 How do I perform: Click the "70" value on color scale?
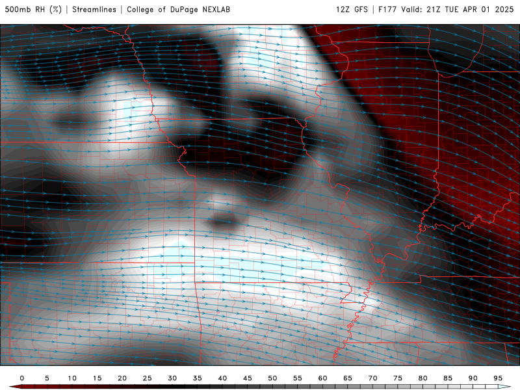(x=372, y=378)
